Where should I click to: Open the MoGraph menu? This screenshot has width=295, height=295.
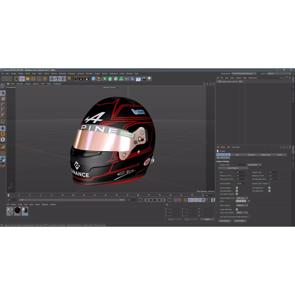click(x=62, y=73)
